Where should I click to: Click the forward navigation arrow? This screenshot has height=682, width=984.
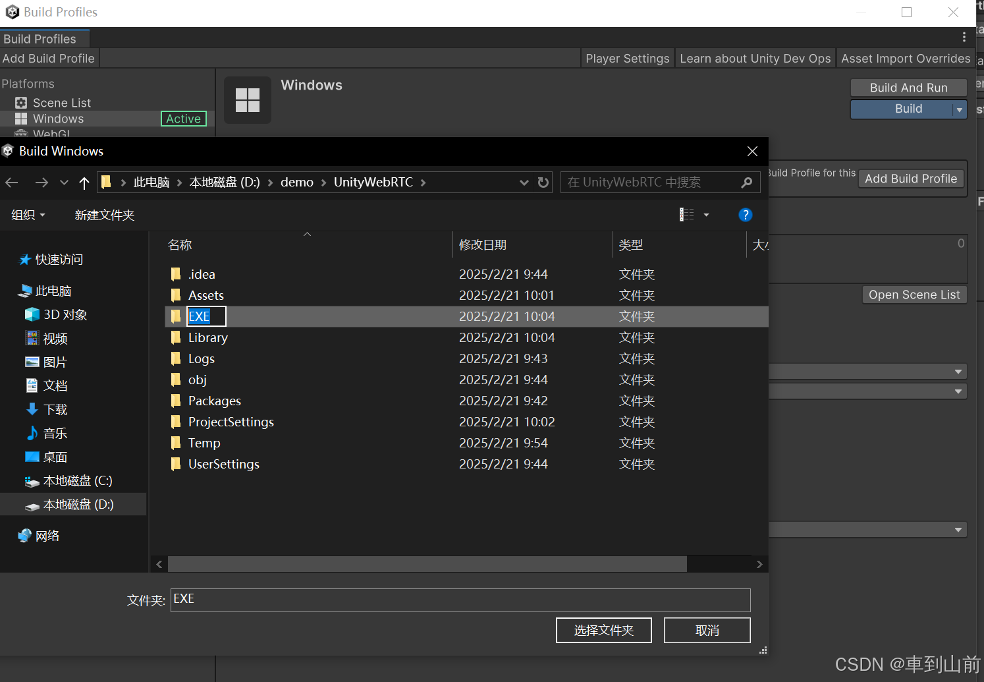pyautogui.click(x=41, y=183)
